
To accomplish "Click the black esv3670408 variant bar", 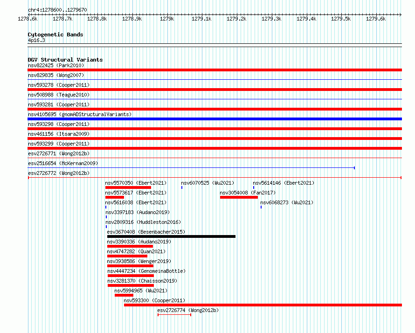I will click(171, 236).
